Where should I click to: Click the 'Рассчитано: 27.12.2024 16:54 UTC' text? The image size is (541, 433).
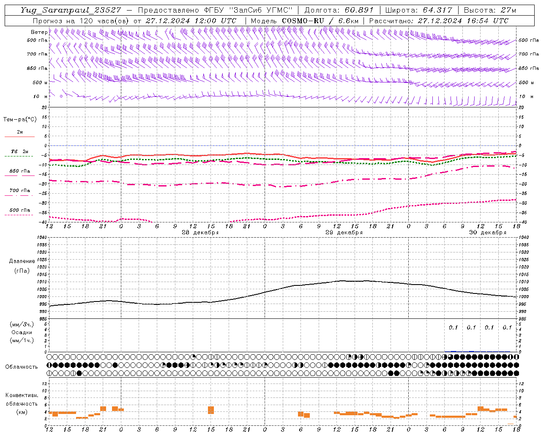point(439,21)
